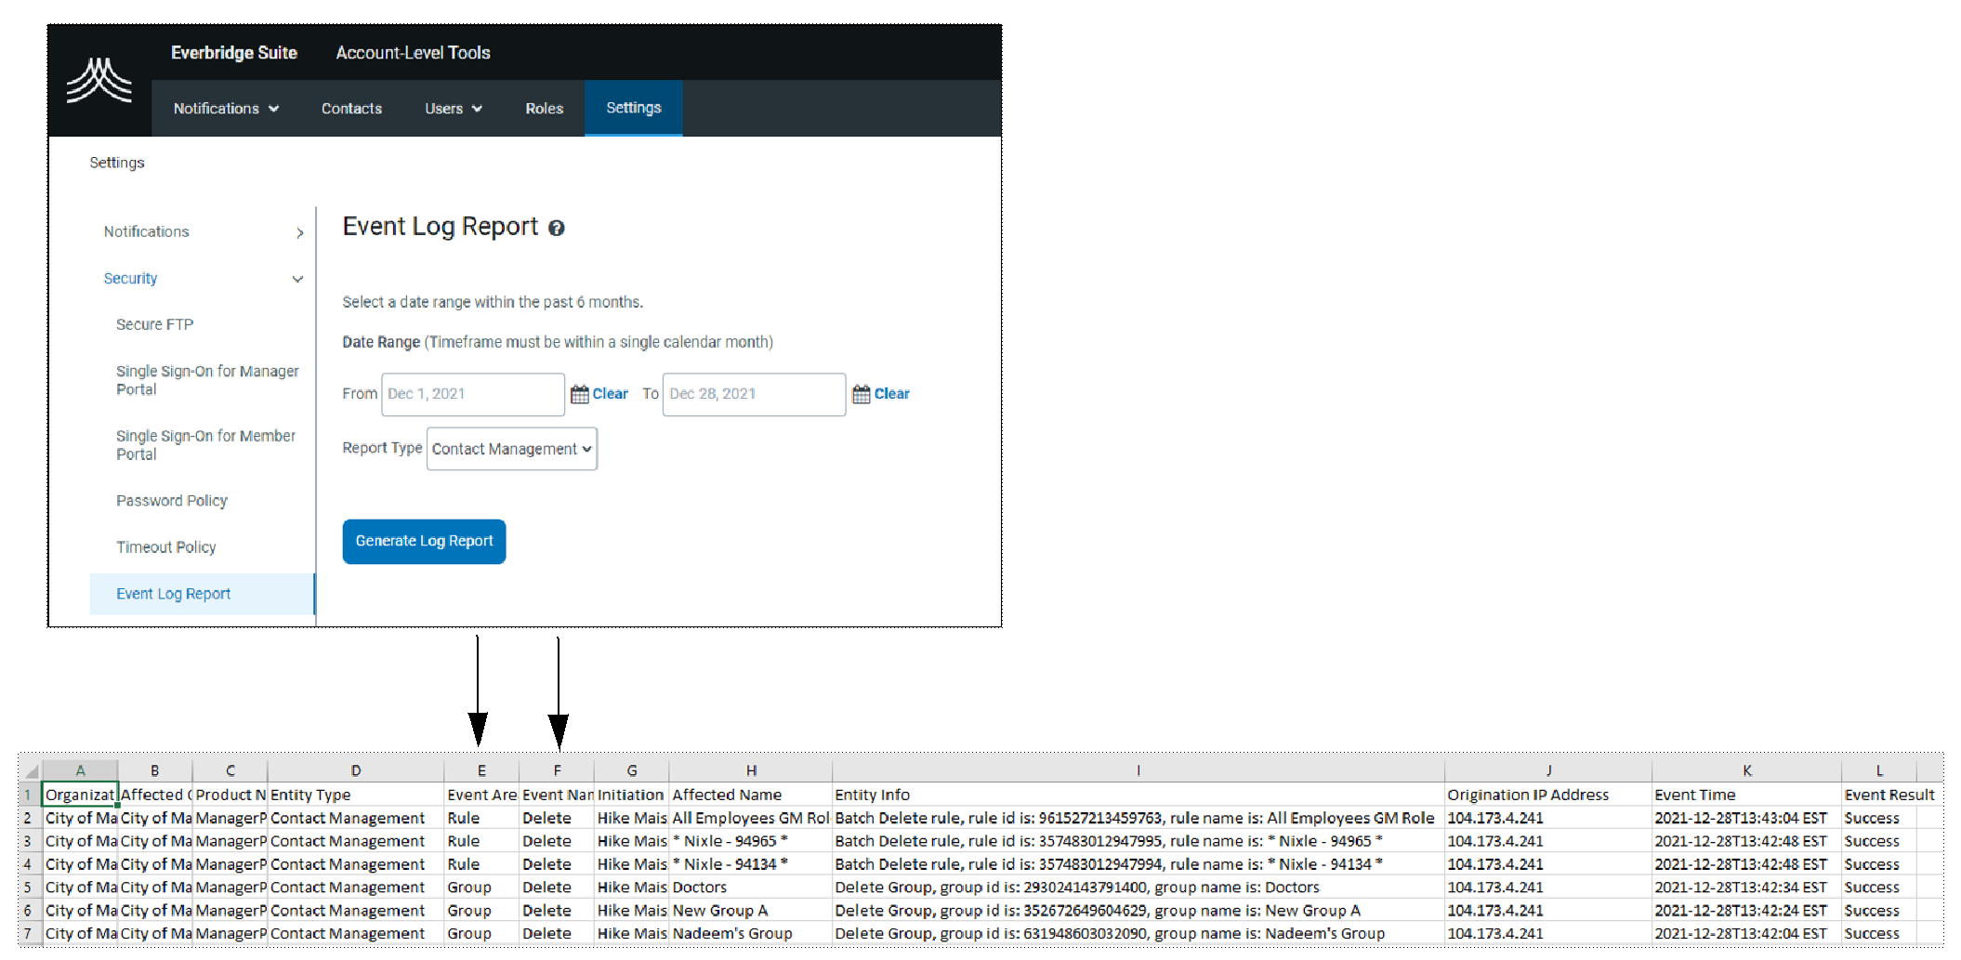
Task: Clear the To date using its Clear link
Action: [x=892, y=393]
